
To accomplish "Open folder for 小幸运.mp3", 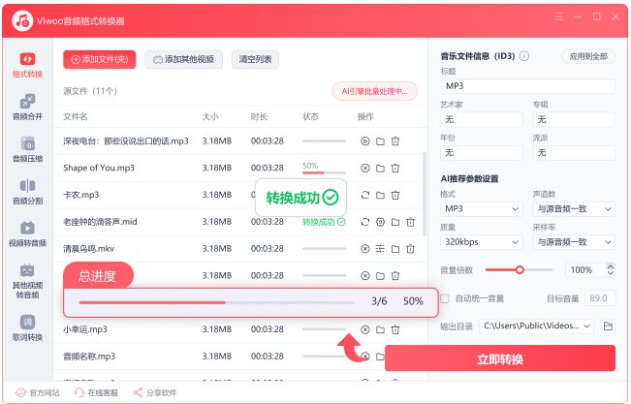I will click(x=380, y=330).
